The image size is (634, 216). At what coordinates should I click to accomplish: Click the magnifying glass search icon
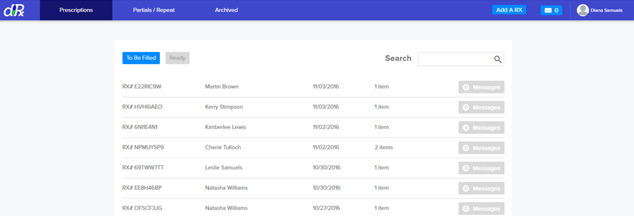pyautogui.click(x=497, y=59)
